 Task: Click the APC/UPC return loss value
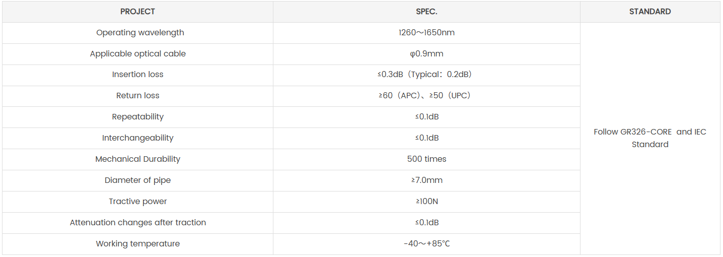point(426,96)
